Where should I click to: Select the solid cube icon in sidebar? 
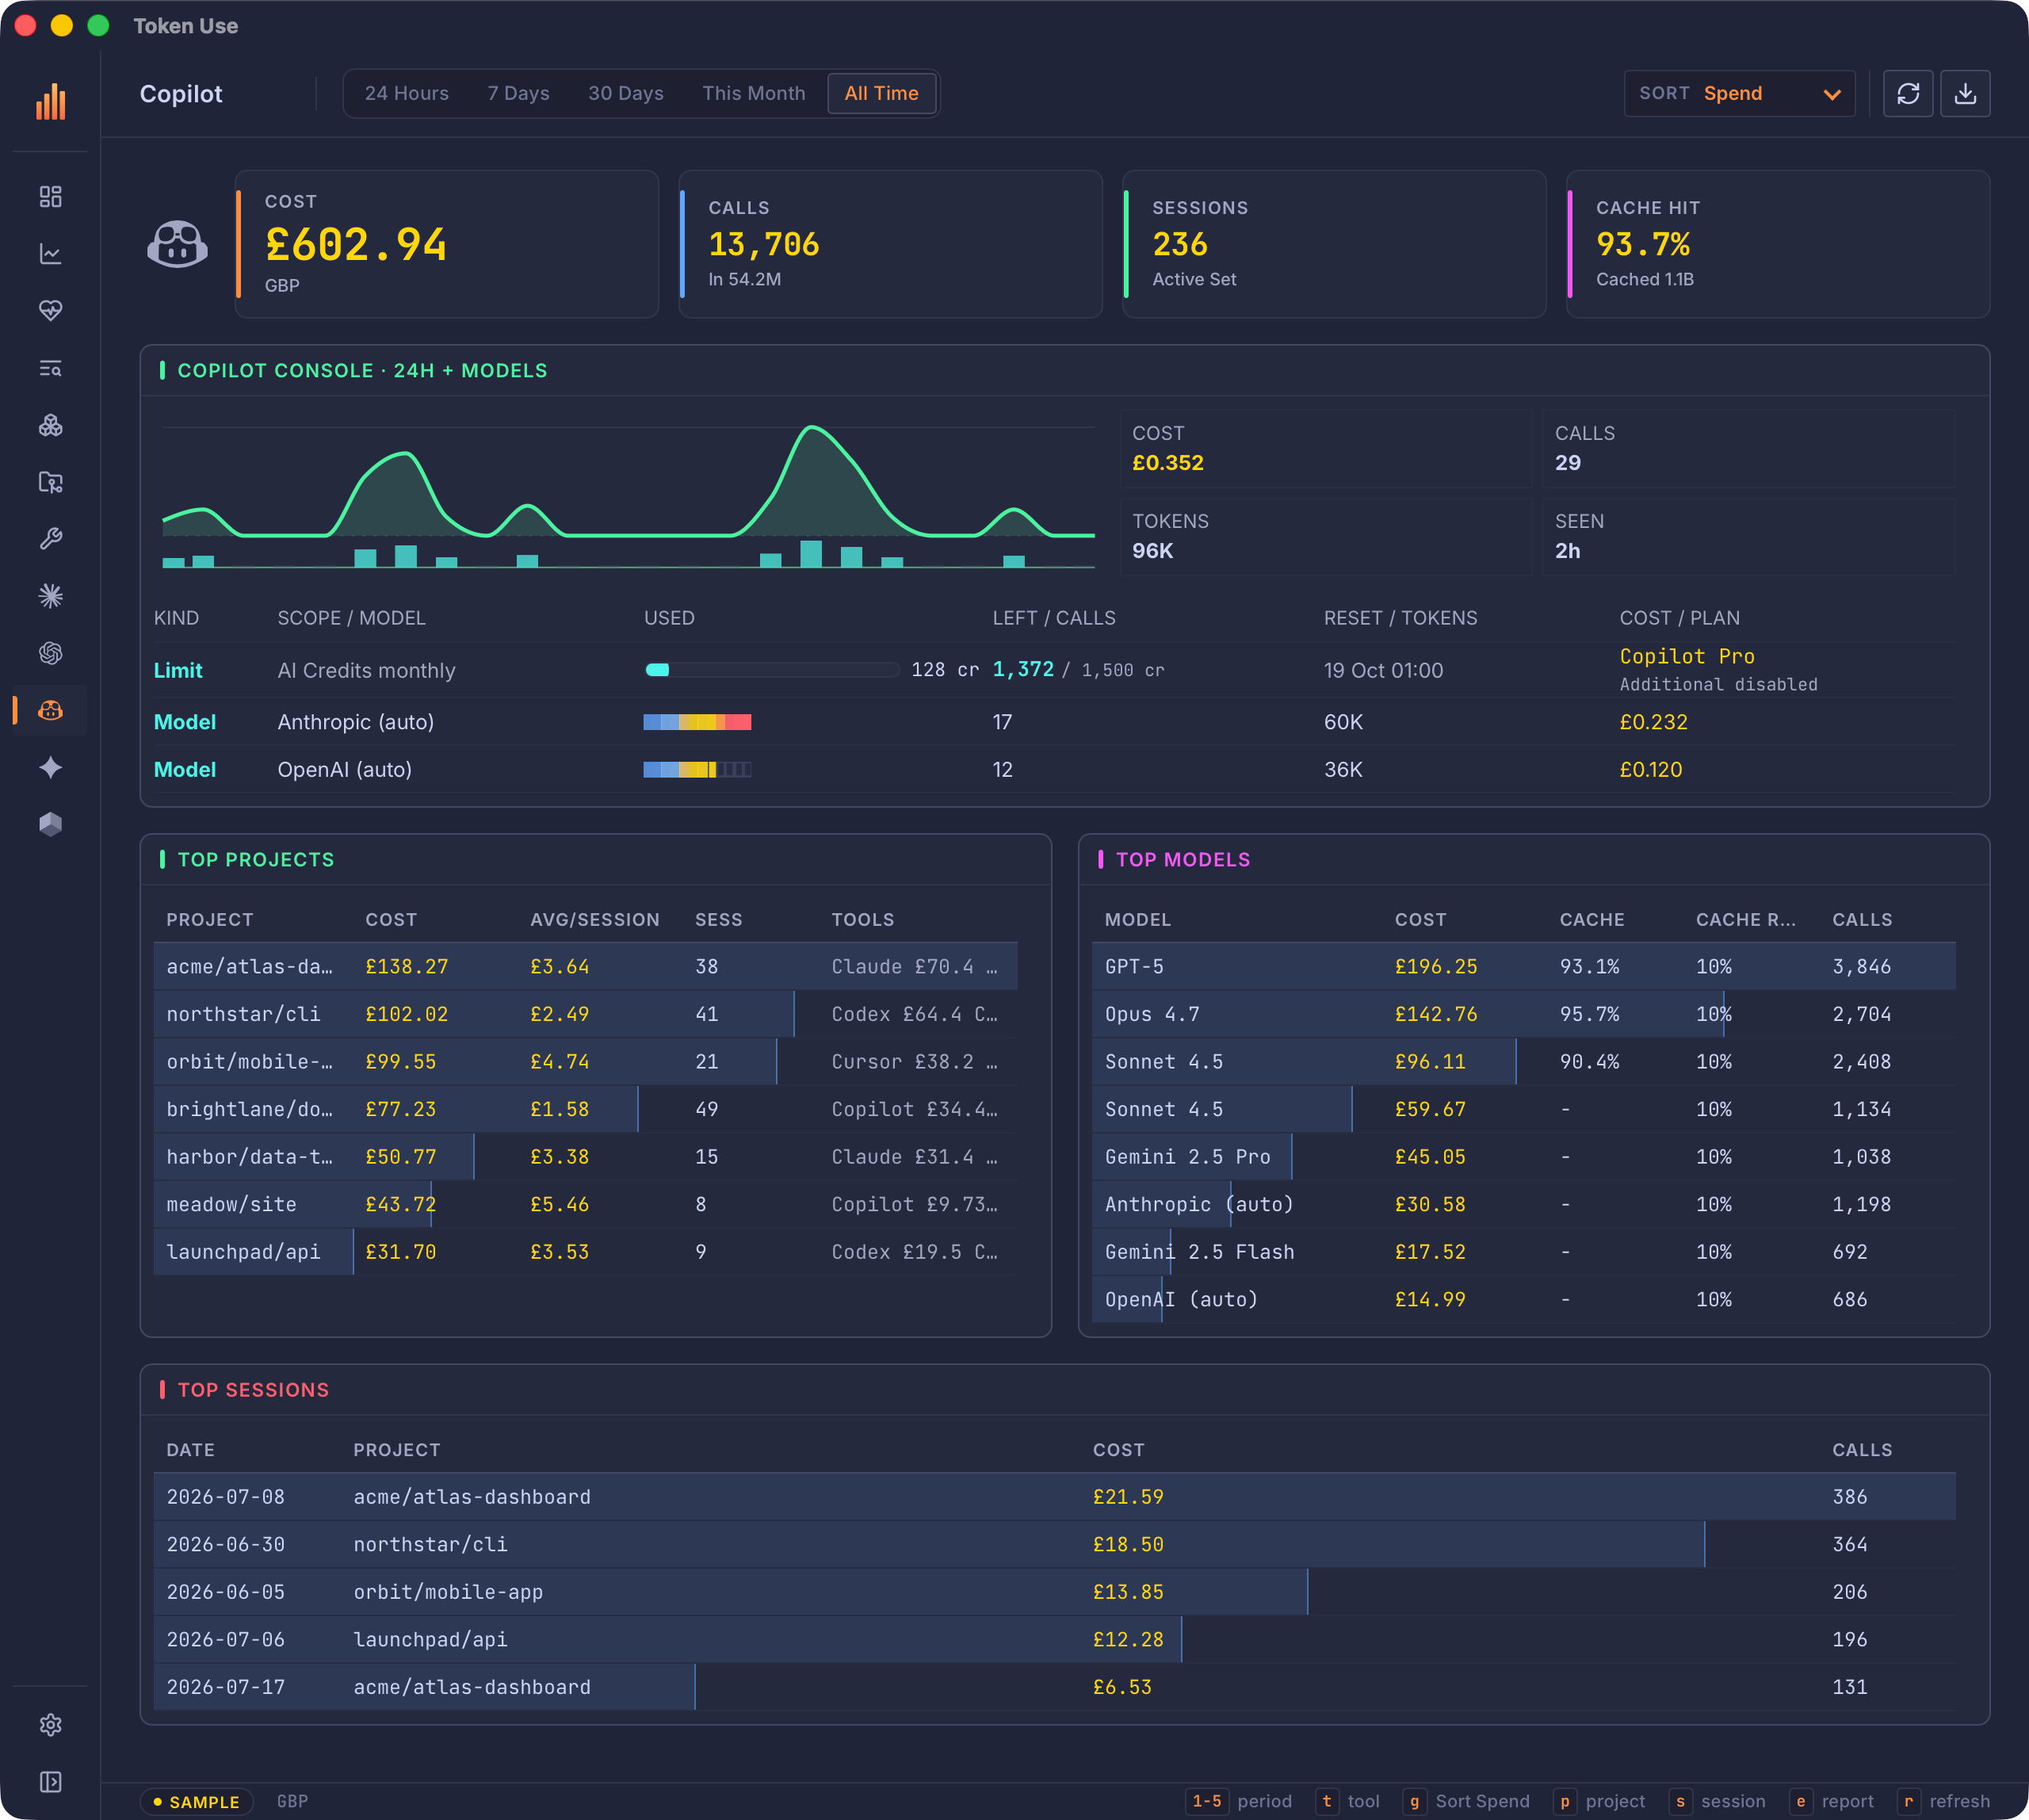click(x=51, y=824)
